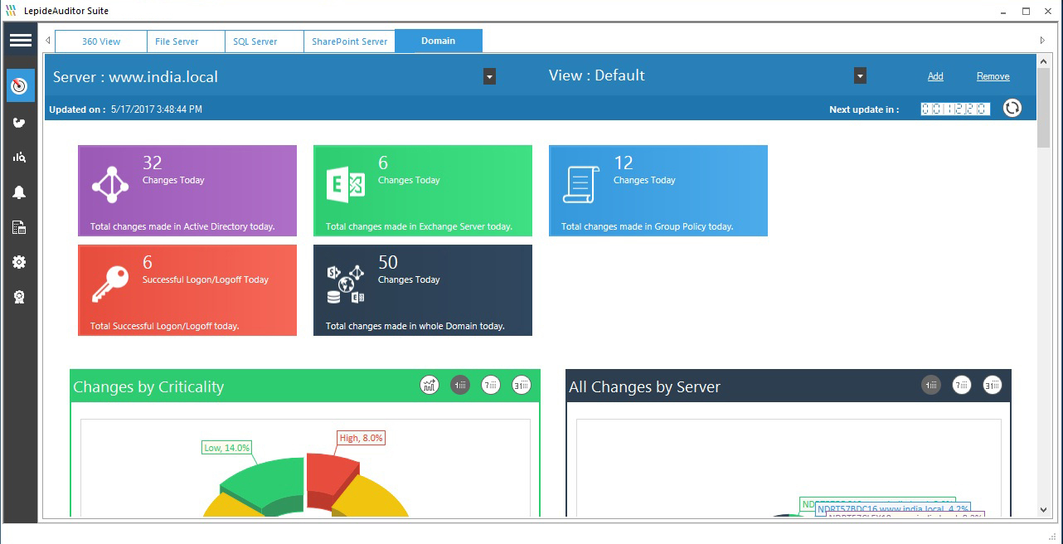Select 7-day view for All Changes by Server

coord(962,385)
